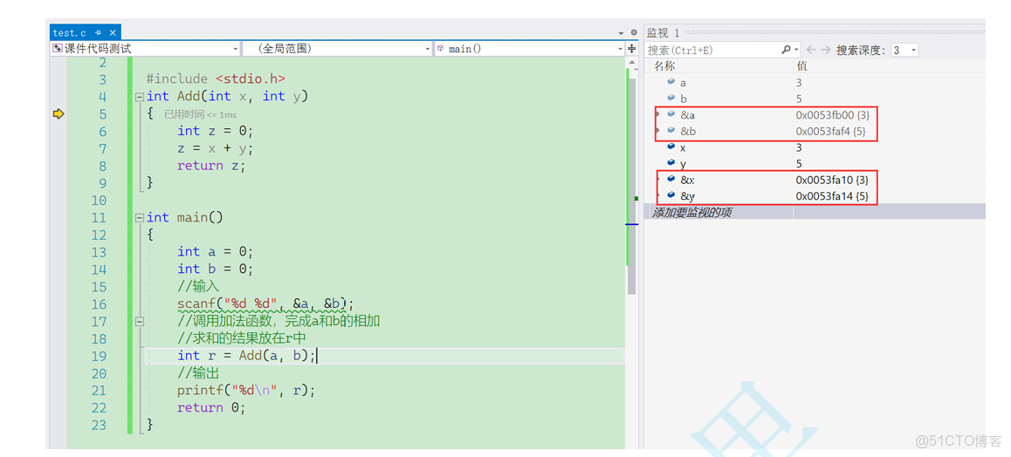
Task: Open the active documents list arrow
Action: (x=621, y=33)
